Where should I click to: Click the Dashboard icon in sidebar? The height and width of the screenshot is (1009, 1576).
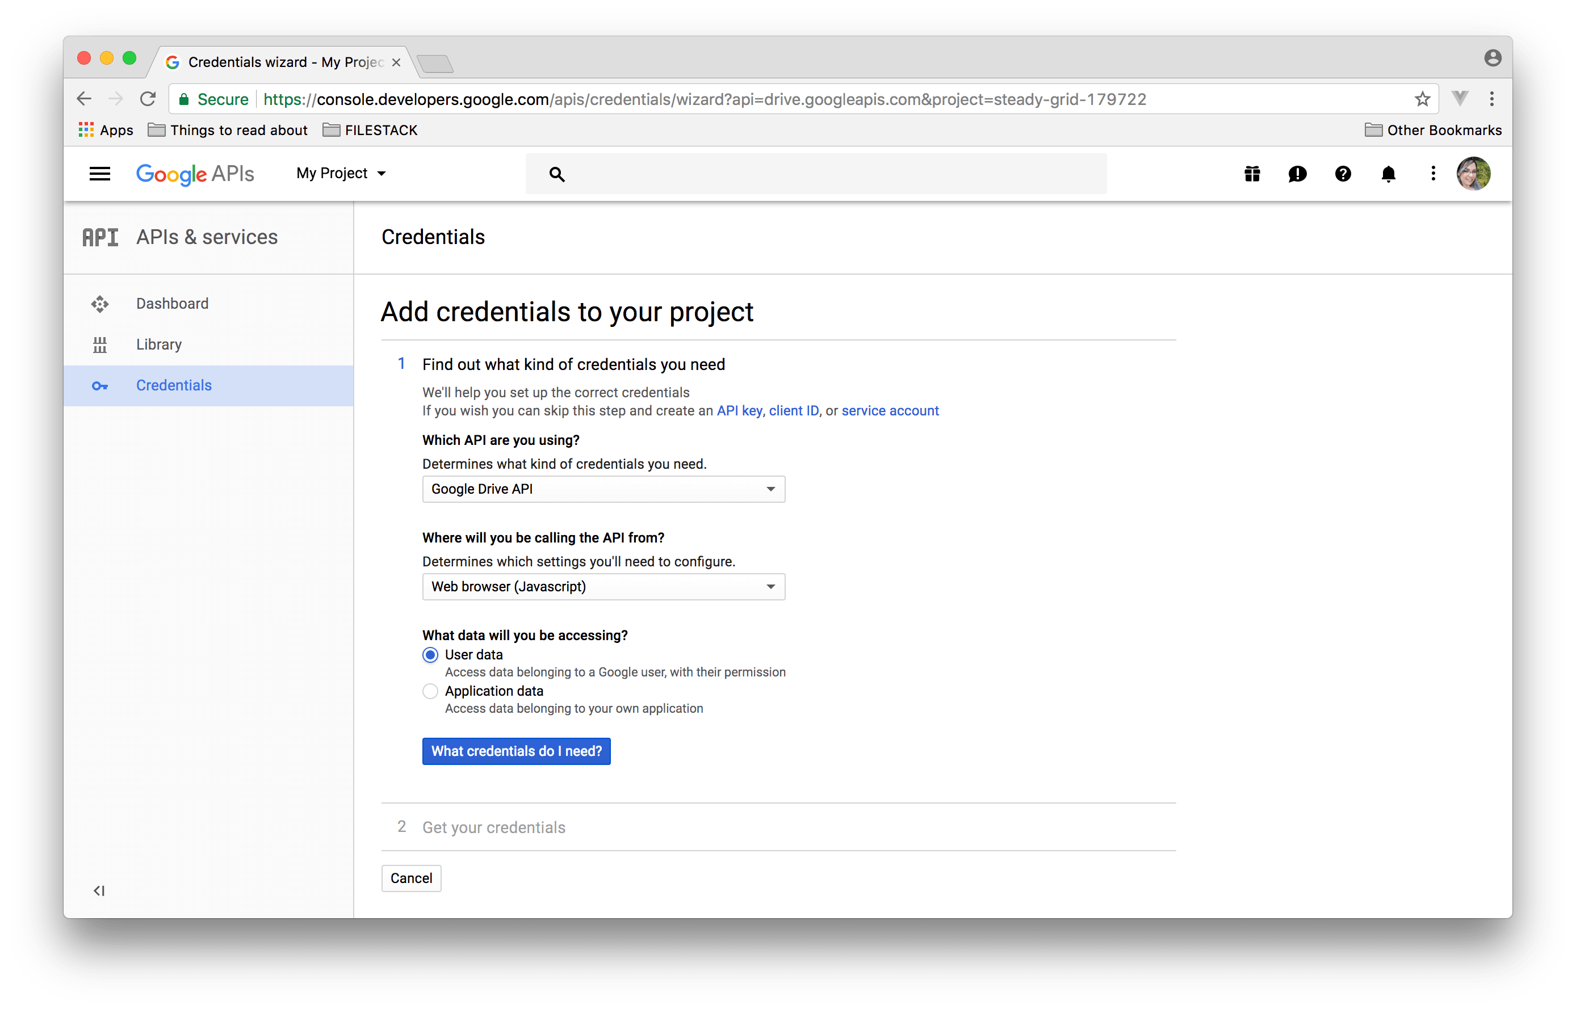click(x=100, y=303)
